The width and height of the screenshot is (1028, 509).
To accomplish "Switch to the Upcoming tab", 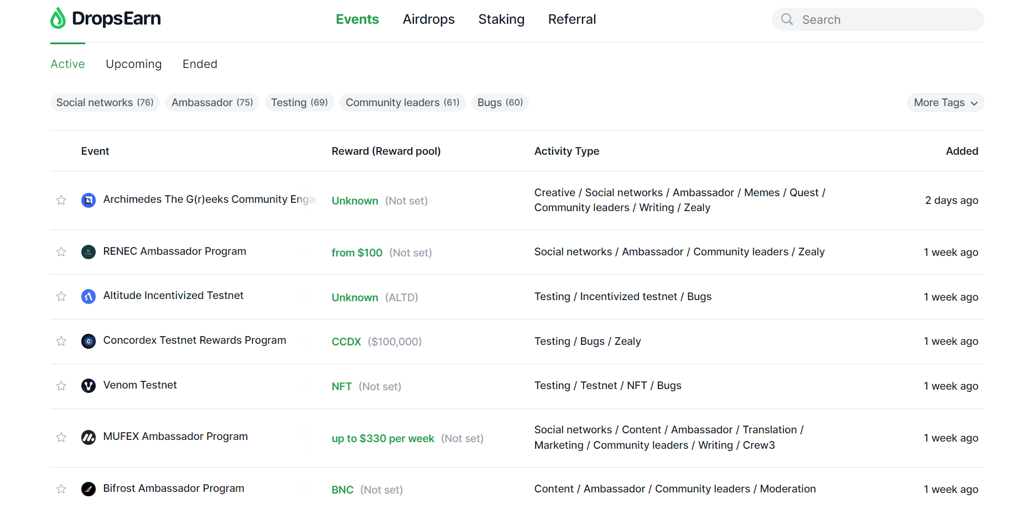I will [x=134, y=64].
